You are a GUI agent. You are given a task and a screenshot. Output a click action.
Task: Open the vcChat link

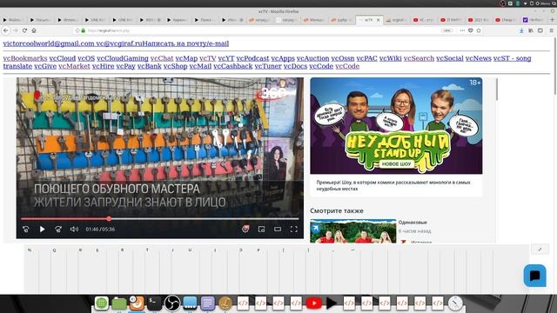pyautogui.click(x=162, y=58)
